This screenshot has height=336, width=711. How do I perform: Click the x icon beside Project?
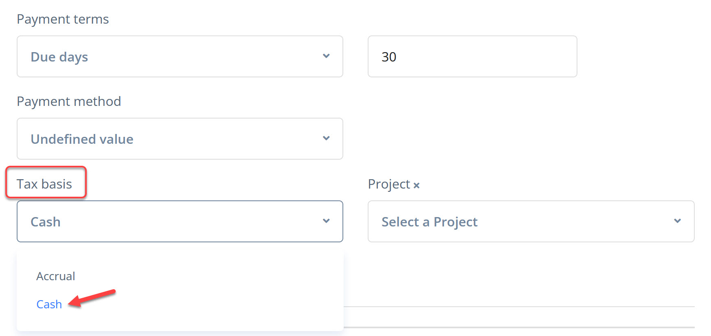(x=416, y=185)
